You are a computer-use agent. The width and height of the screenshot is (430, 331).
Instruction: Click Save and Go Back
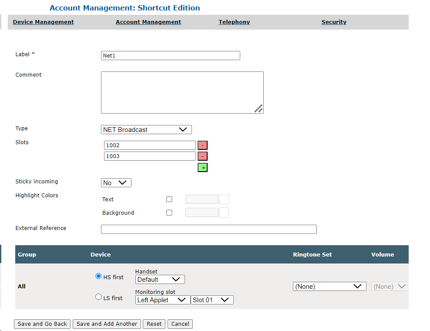42,324
